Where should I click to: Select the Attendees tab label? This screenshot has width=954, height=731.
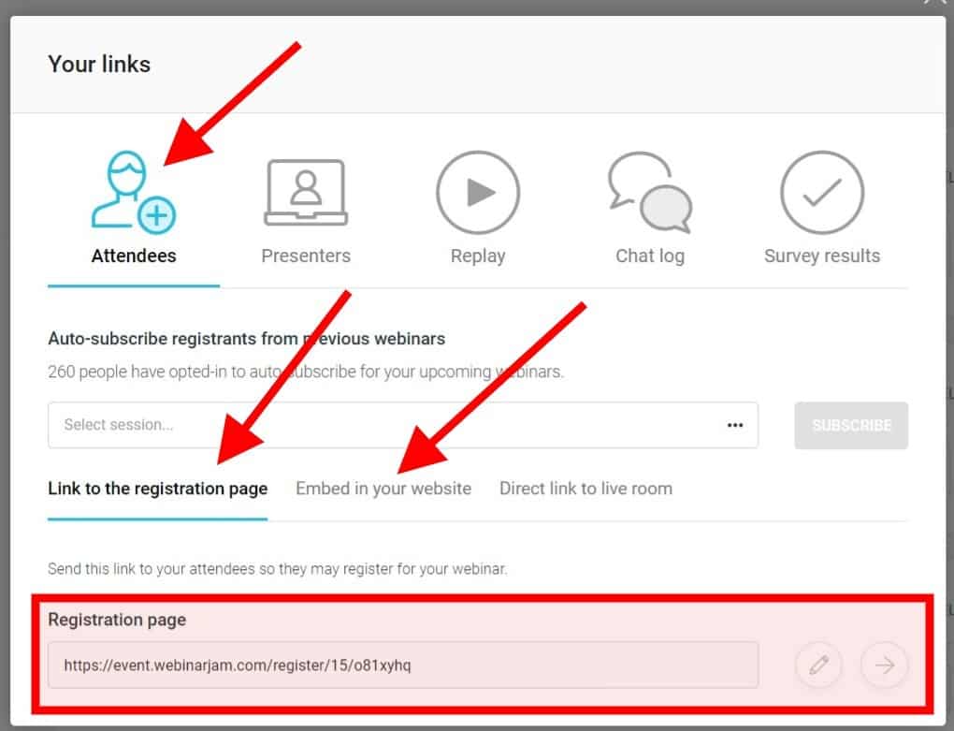point(134,256)
